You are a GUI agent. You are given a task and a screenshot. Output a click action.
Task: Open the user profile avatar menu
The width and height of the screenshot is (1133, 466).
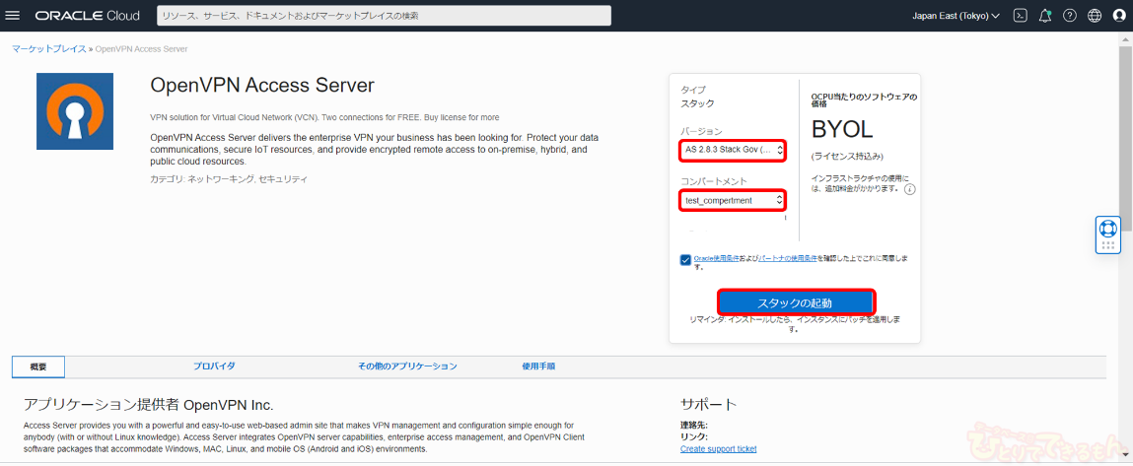(x=1119, y=16)
